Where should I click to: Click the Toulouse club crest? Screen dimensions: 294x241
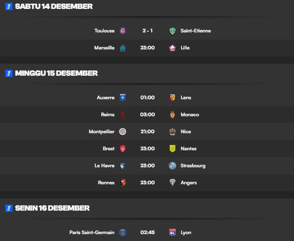point(123,31)
